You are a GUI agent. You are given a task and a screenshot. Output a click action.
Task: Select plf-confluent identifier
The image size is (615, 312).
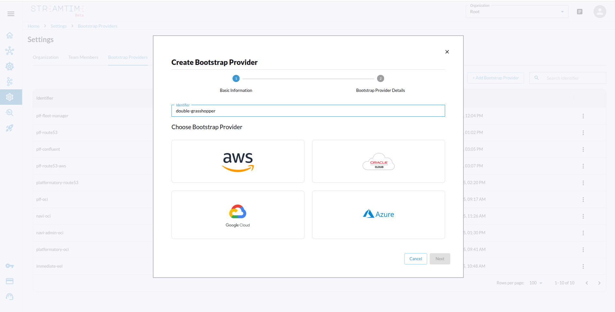[48, 149]
